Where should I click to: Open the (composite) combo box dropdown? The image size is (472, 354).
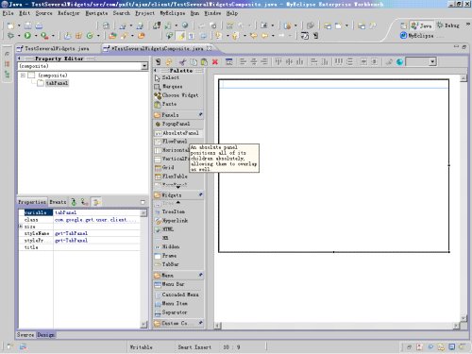tap(144, 66)
